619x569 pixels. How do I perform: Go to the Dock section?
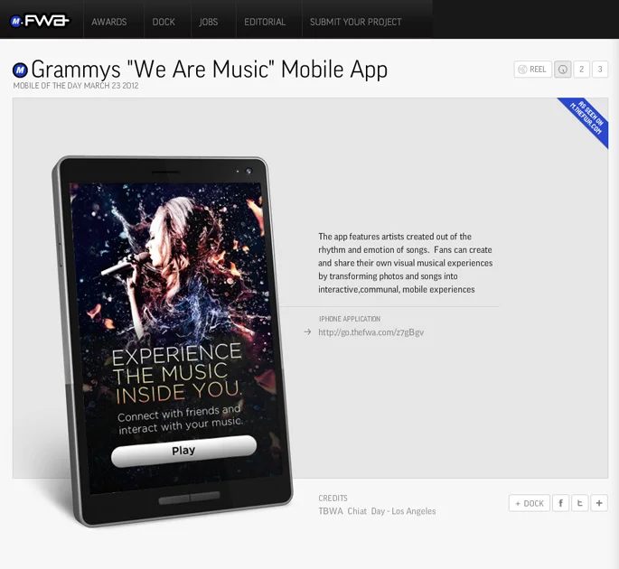point(164,22)
